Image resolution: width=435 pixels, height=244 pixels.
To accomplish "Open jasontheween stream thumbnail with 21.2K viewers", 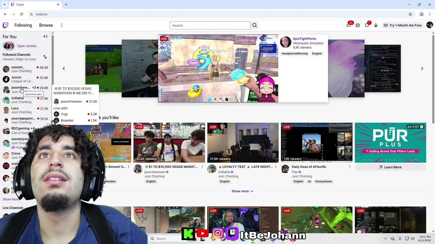I will click(x=169, y=143).
